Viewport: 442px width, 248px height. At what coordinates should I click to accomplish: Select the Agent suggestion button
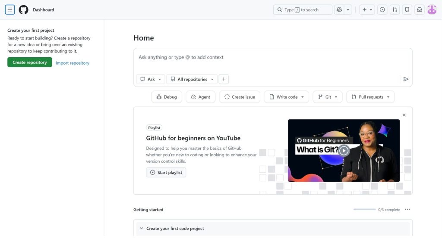point(200,97)
